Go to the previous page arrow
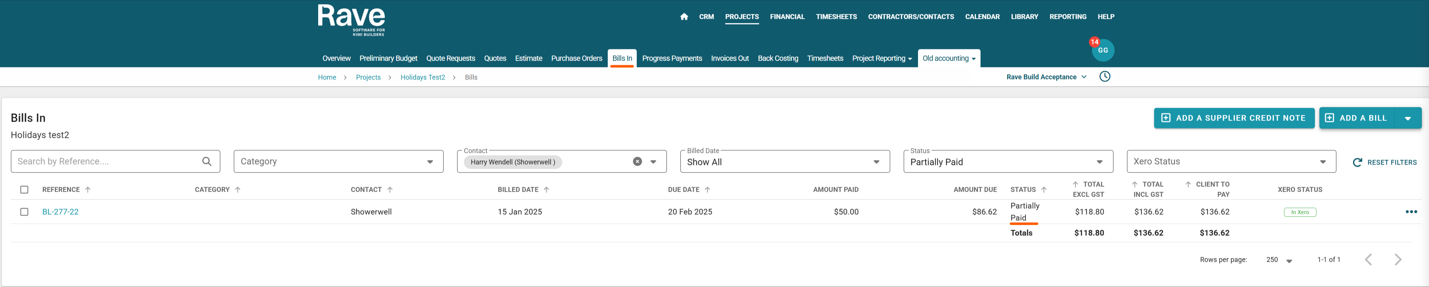1429x287 pixels. coord(1368,260)
